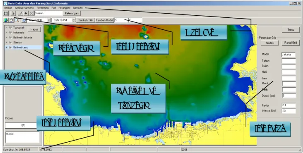The image size is (303, 153).
Task: Click the 2008 status bar entry
Action: tap(184, 150)
